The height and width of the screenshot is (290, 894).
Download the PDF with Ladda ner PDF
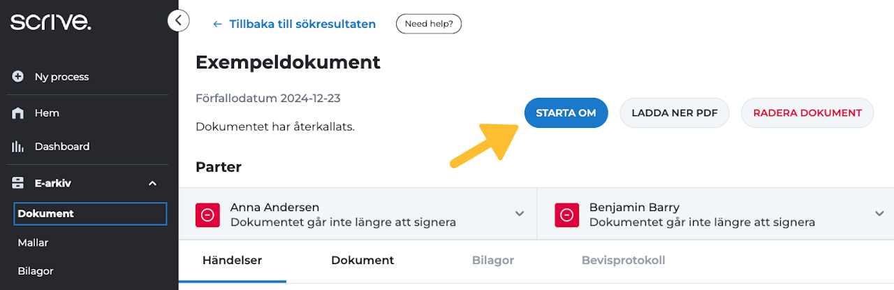pyautogui.click(x=674, y=113)
